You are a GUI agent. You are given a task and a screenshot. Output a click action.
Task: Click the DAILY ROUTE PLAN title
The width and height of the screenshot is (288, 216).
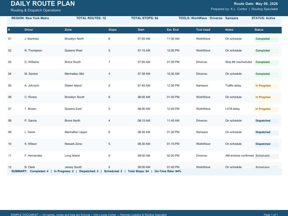click(x=43, y=4)
